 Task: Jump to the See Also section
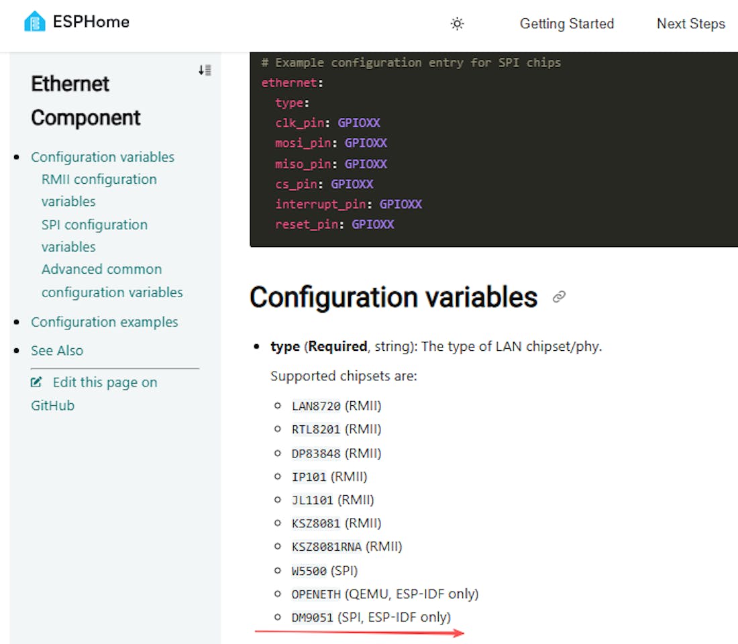(x=57, y=350)
